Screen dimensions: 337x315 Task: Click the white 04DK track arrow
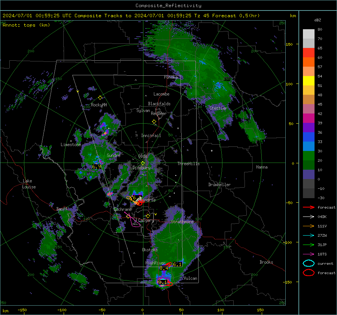point(309,217)
